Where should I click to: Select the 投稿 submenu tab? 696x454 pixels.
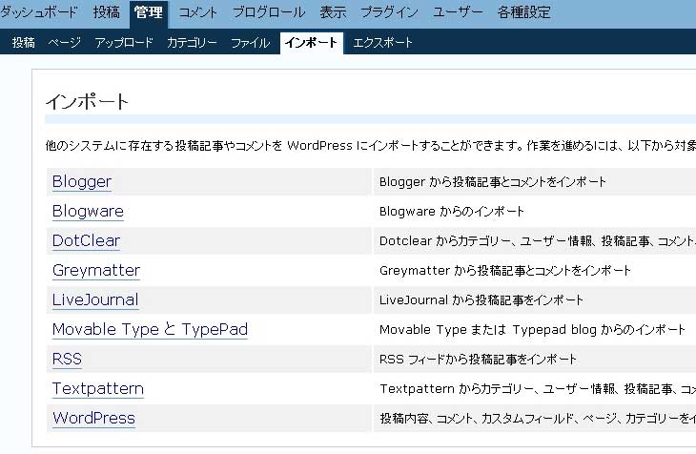click(x=24, y=43)
